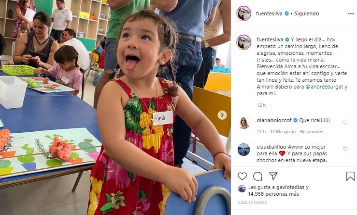Go to next photo with arrow
The height and width of the screenshot is (215, 357).
[222, 115]
